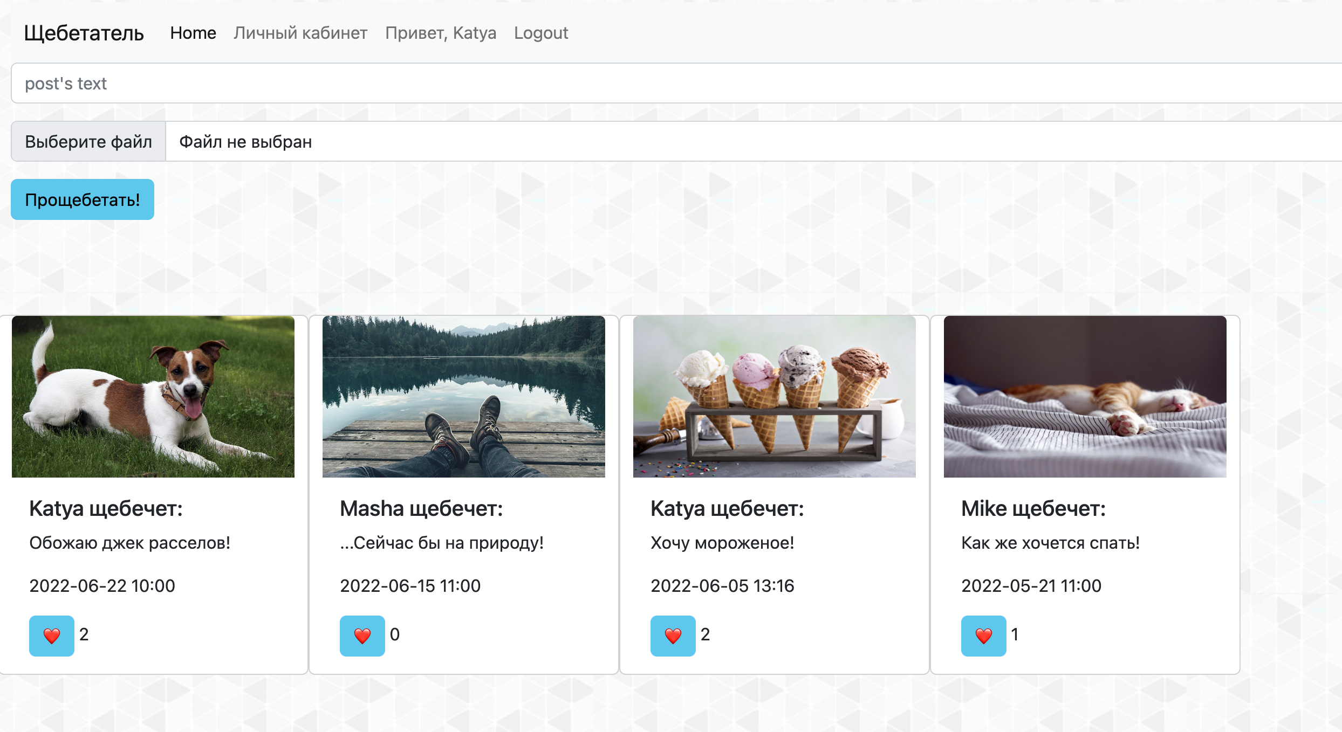The image size is (1342, 732).
Task: Submit post with Прощебетать! button
Action: click(83, 199)
